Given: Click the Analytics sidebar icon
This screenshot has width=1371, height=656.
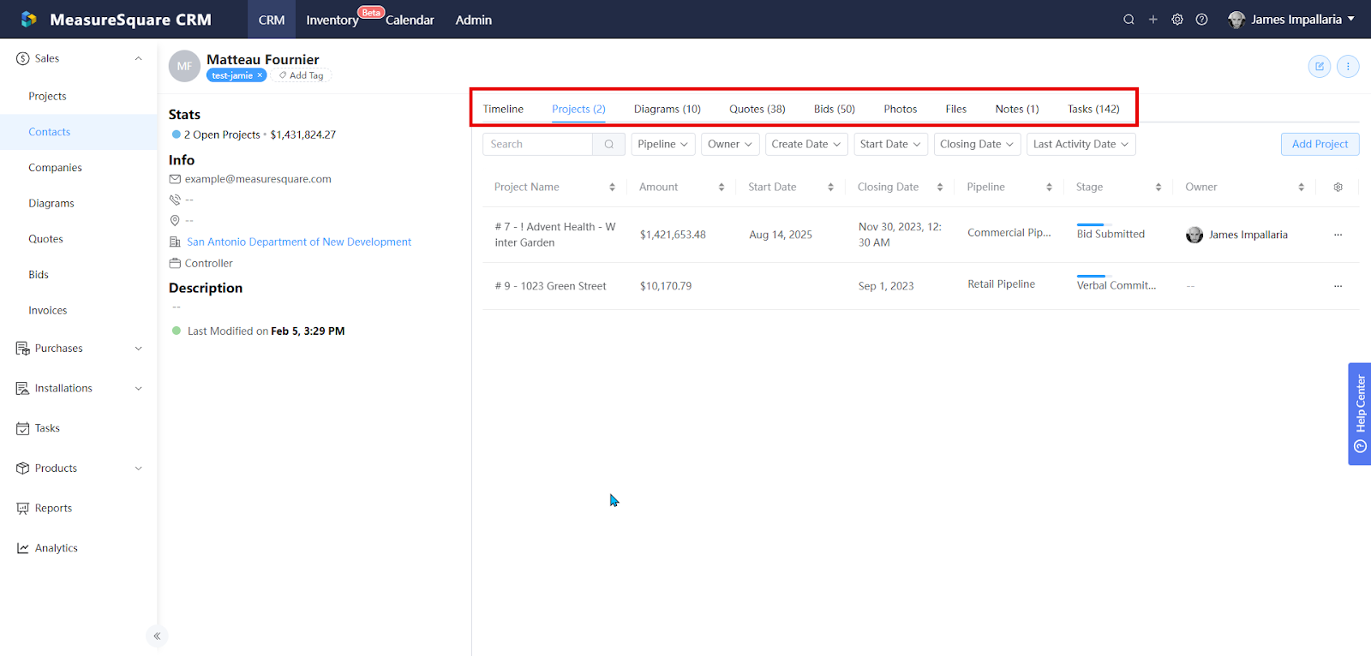Looking at the screenshot, I should tap(23, 548).
